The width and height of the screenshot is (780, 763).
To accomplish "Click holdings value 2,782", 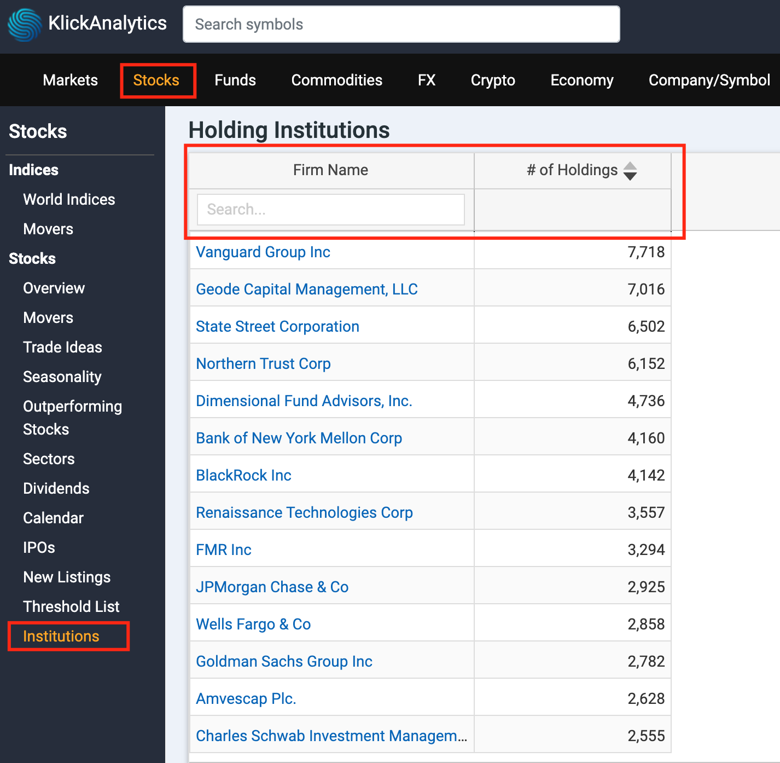I will point(646,661).
